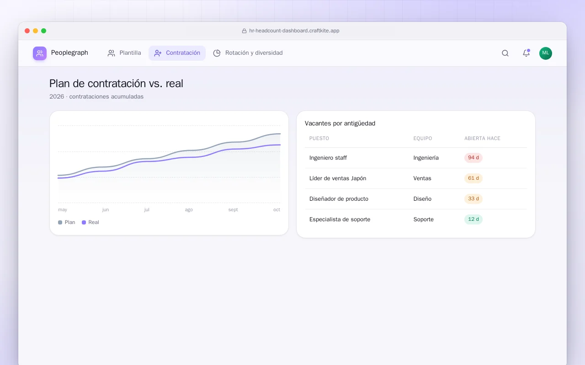Screen dimensions: 585x365
Task: Switch to the Plantilla tab
Action: (x=124, y=53)
